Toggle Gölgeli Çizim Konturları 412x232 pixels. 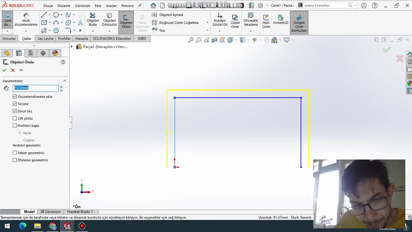(x=299, y=23)
